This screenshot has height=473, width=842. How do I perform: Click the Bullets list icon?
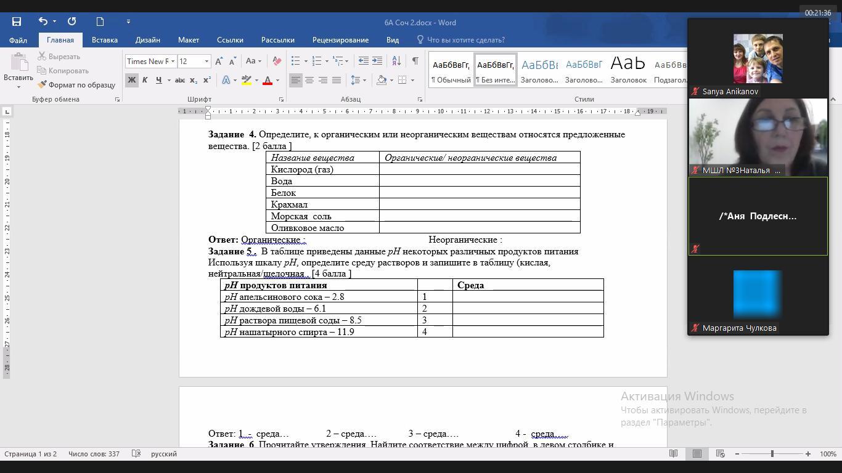(x=296, y=61)
